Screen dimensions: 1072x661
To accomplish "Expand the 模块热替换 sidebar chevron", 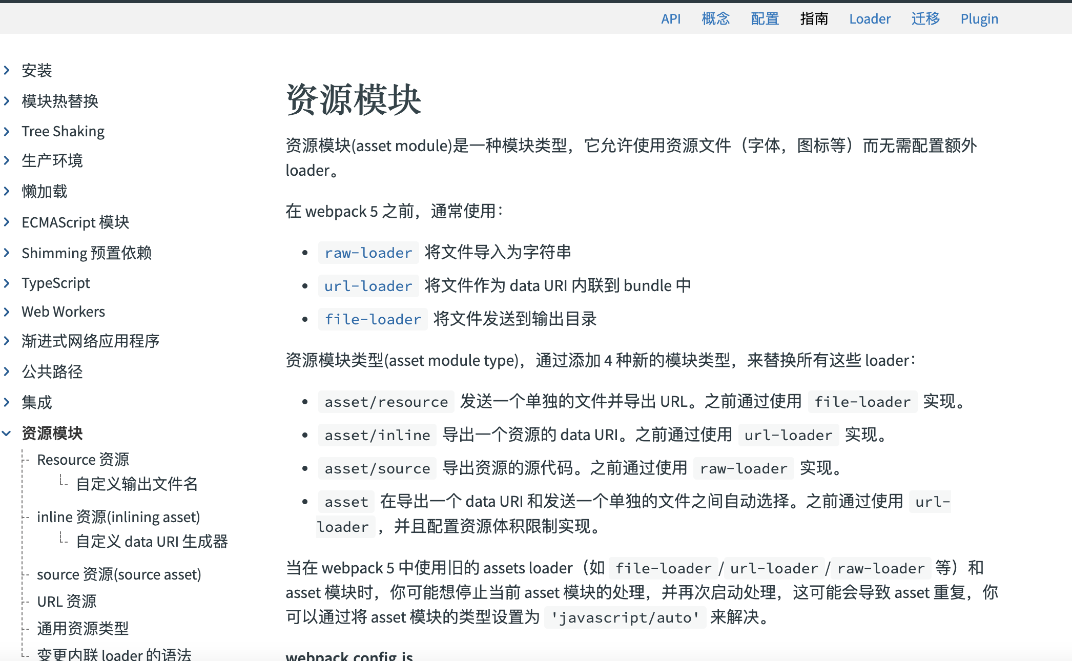I will [7, 101].
